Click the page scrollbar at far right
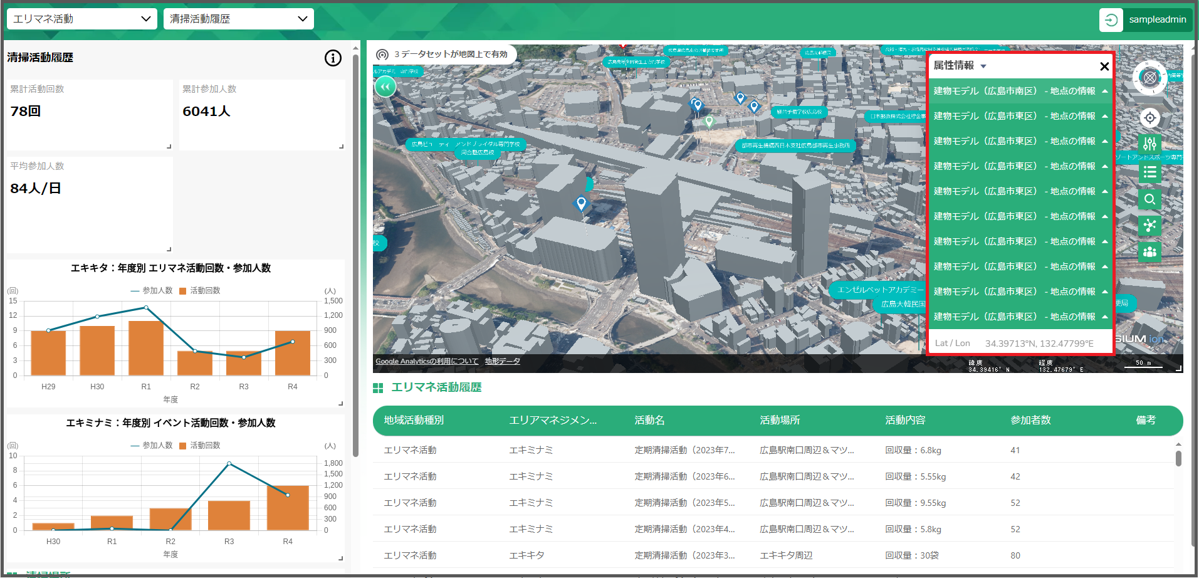This screenshot has height=578, width=1199. click(x=1194, y=301)
